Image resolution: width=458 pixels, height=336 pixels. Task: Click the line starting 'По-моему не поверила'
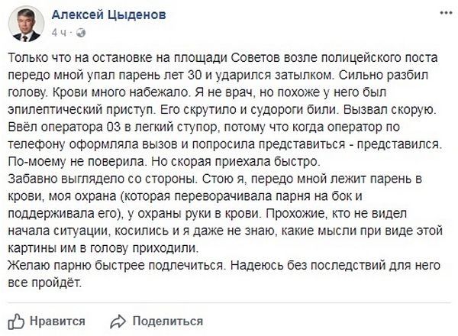point(164,162)
